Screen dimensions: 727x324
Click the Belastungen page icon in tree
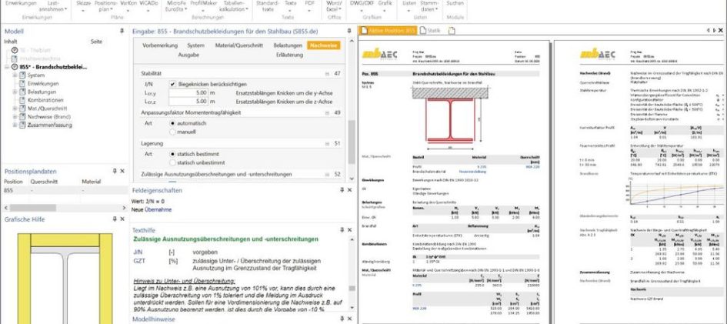point(22,92)
